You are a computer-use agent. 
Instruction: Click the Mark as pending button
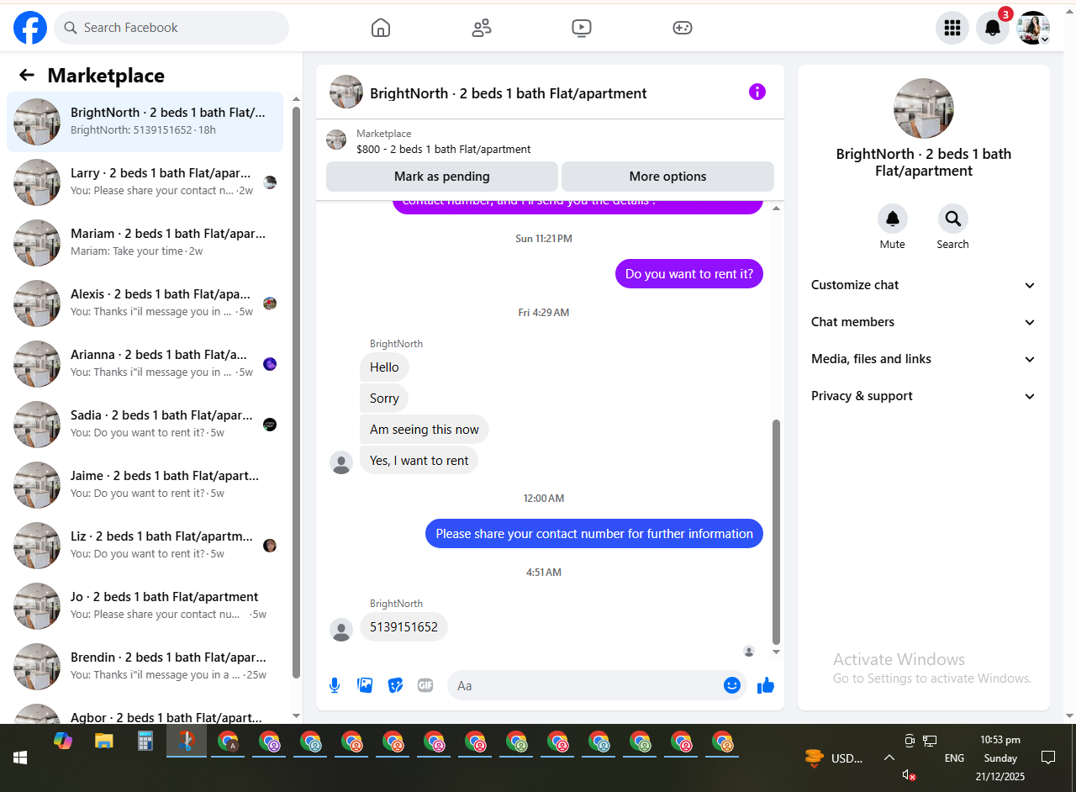click(441, 177)
